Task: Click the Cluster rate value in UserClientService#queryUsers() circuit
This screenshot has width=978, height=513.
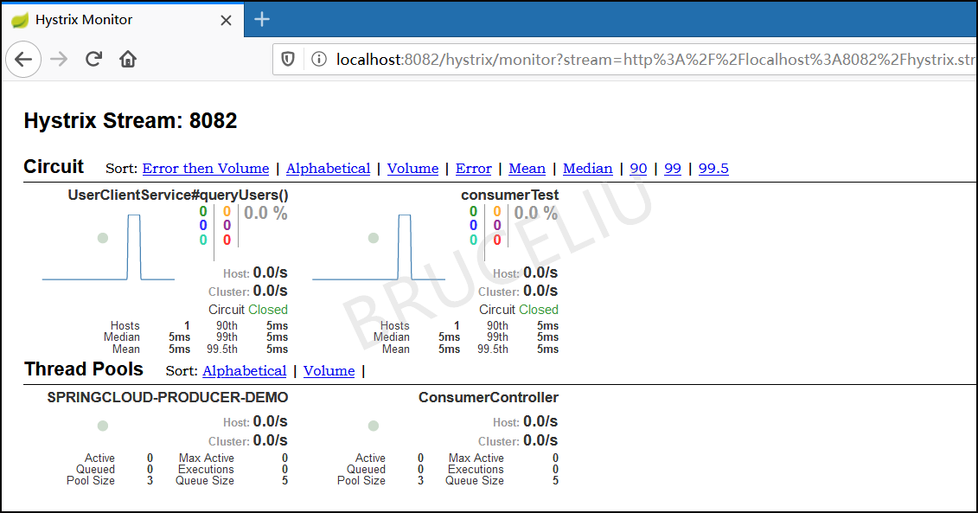Action: coord(271,291)
